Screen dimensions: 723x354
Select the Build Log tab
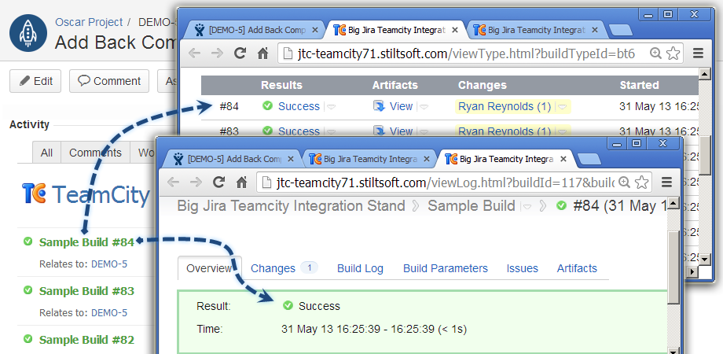(360, 268)
